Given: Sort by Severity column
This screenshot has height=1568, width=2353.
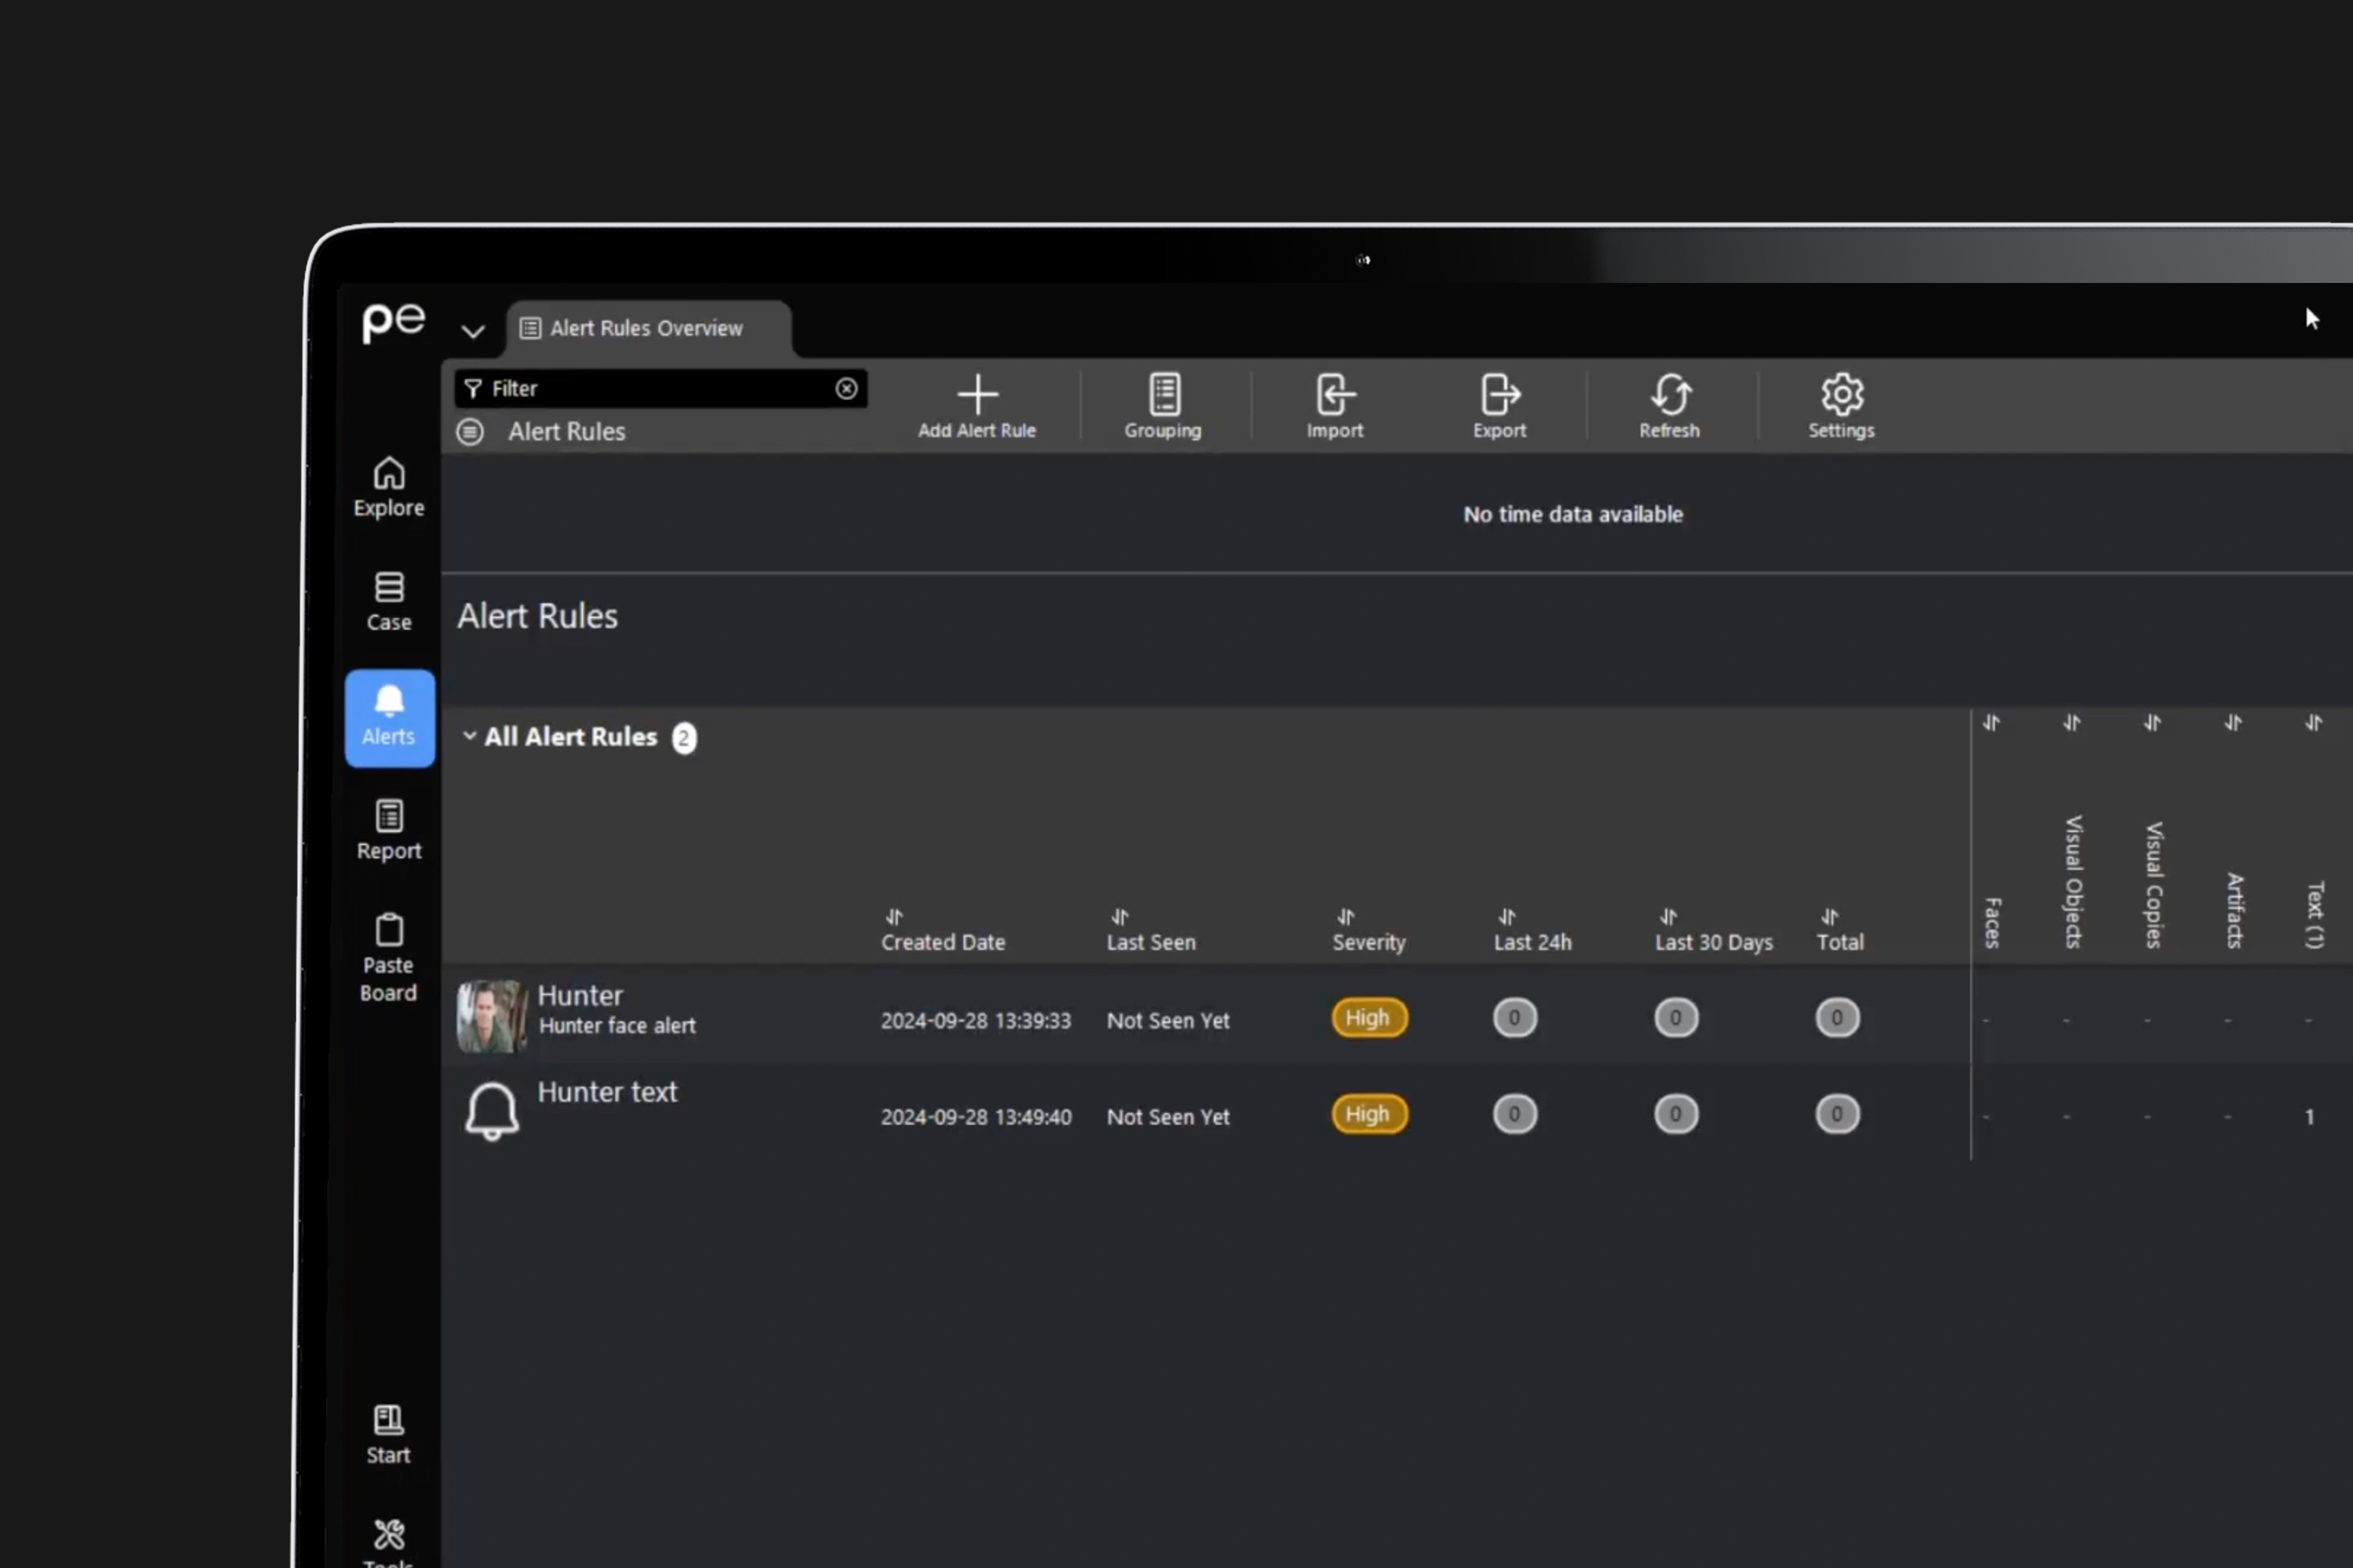Looking at the screenshot, I should (1368, 941).
